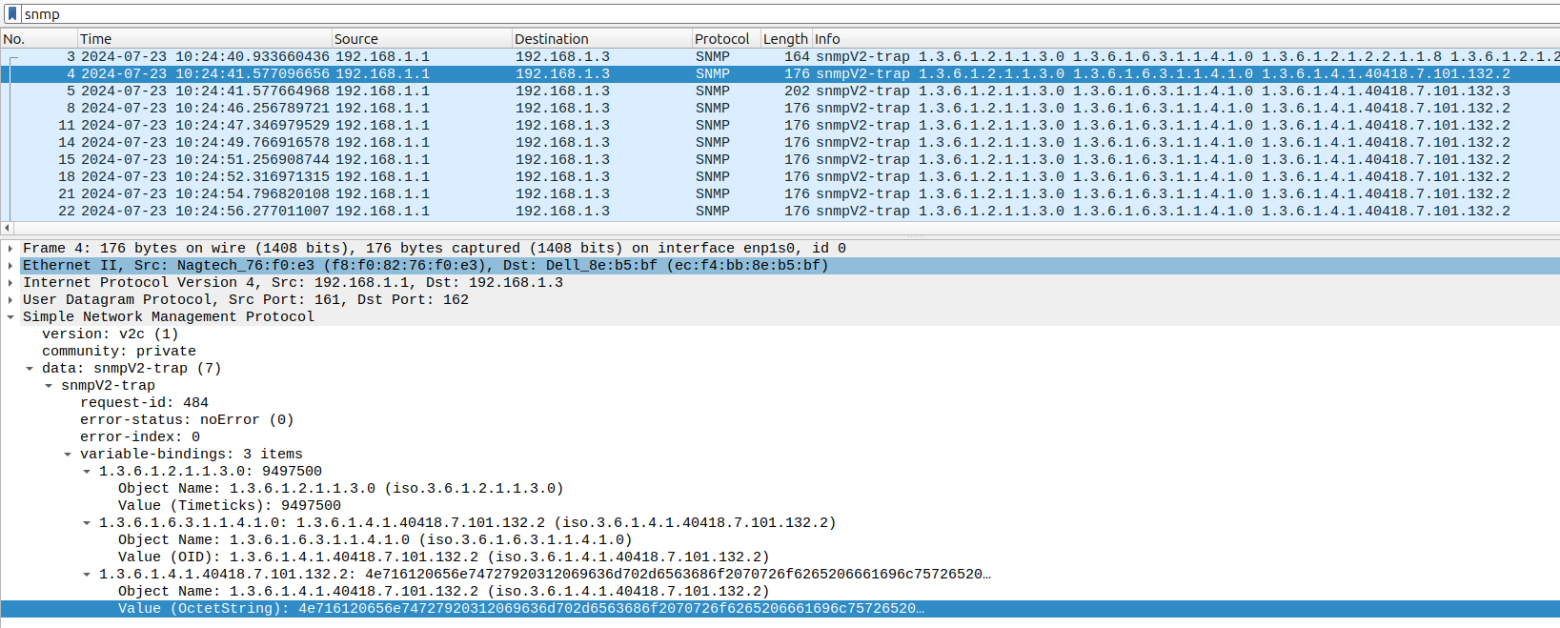The height and width of the screenshot is (628, 1560).
Task: Select packet number 22 row
Action: click(780, 211)
